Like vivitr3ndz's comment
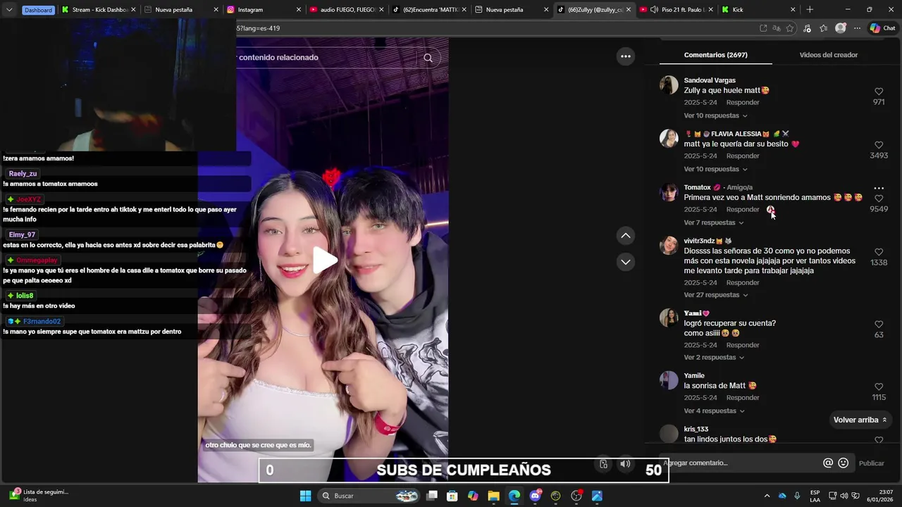The height and width of the screenshot is (507, 902). pos(879,252)
